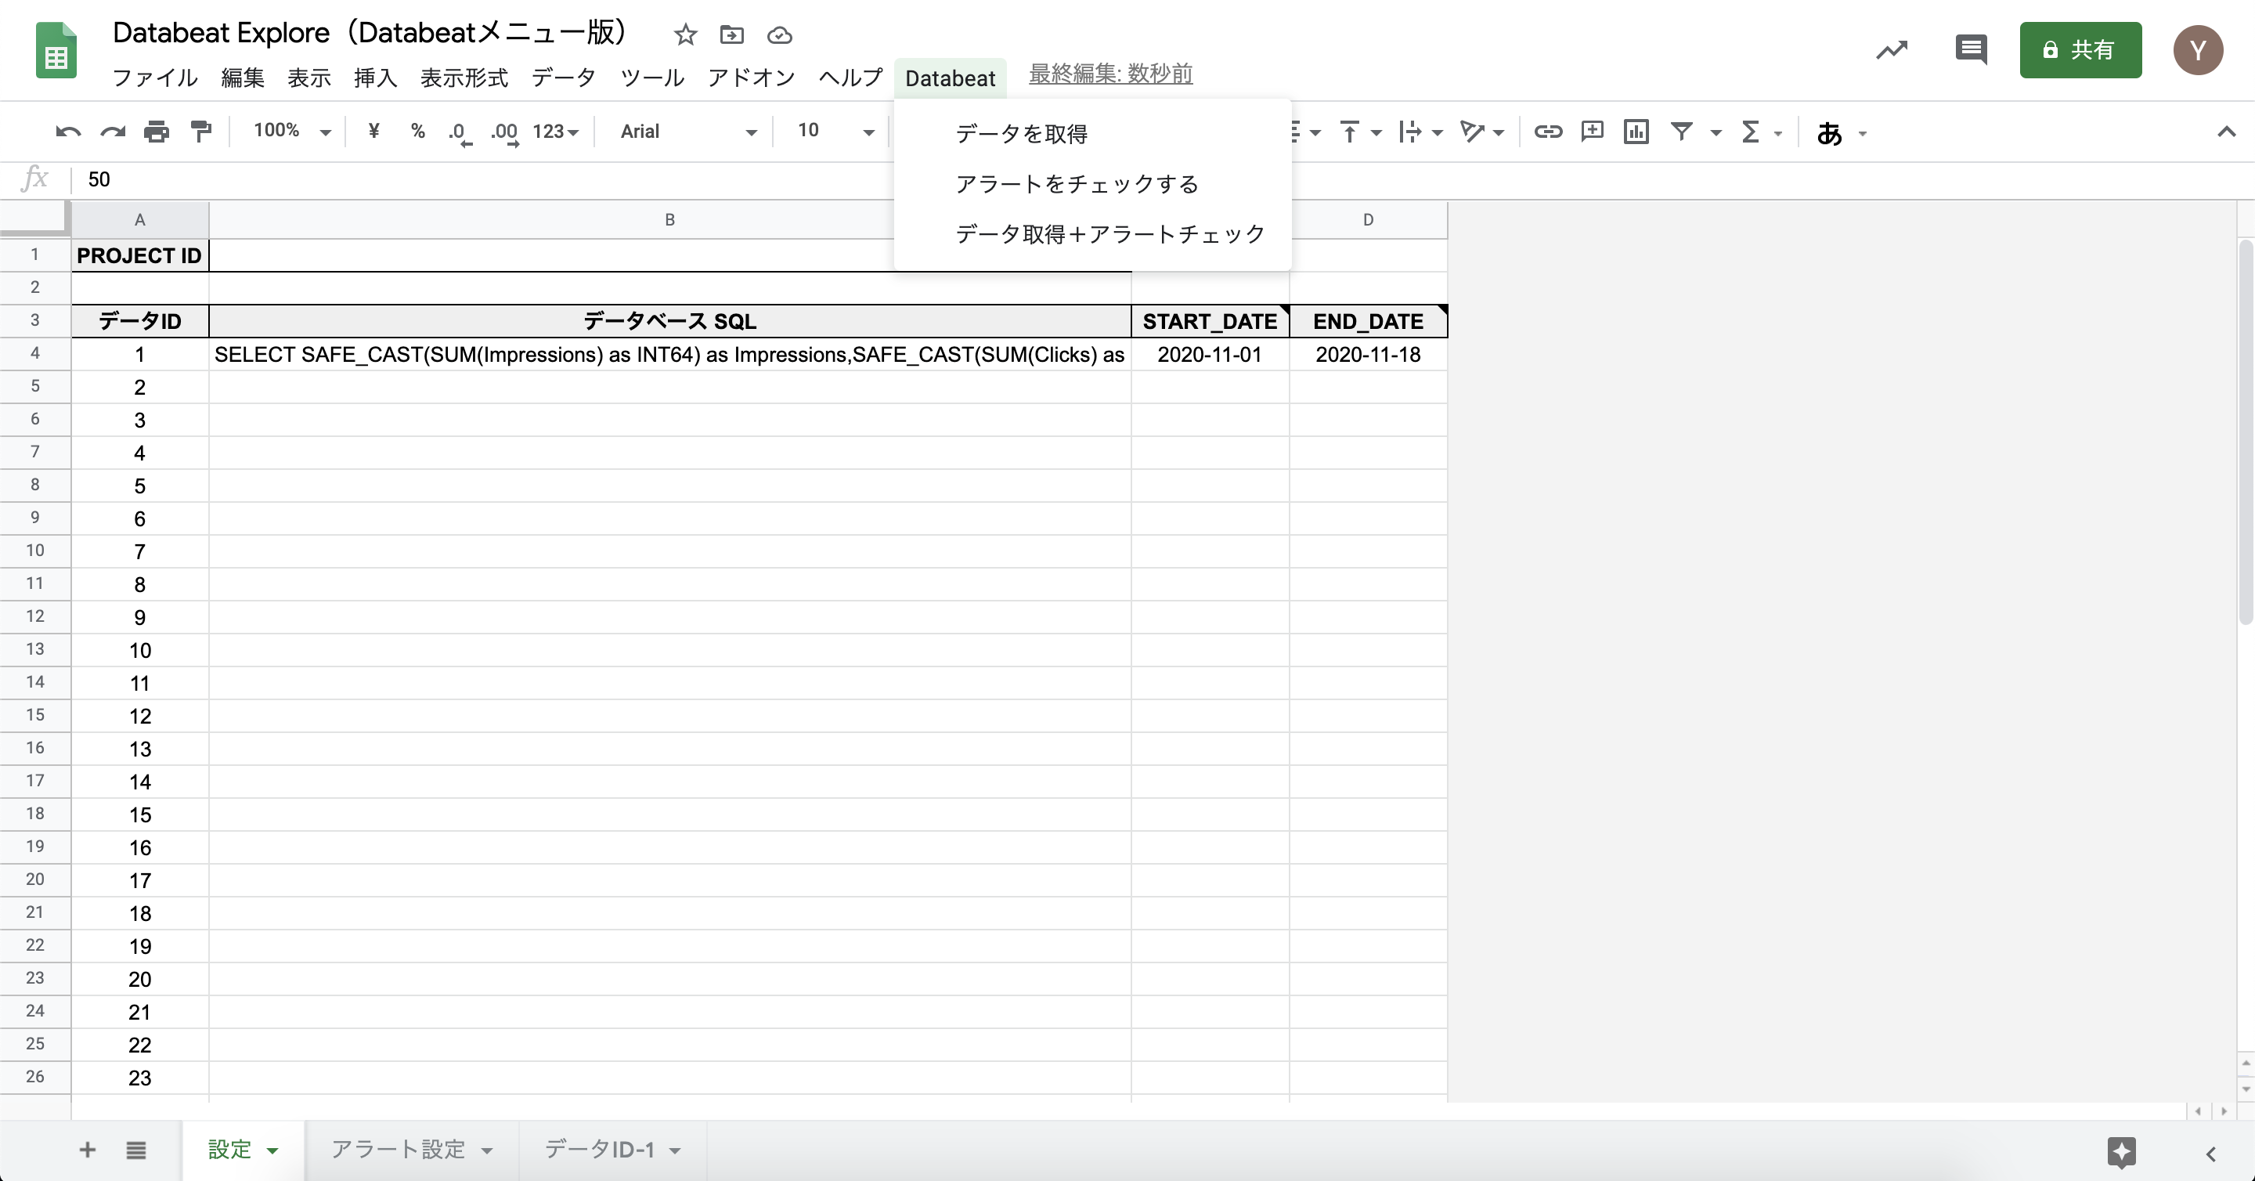The height and width of the screenshot is (1181, 2255).
Task: Open the Google Sheets home icon
Action: pyautogui.click(x=56, y=51)
